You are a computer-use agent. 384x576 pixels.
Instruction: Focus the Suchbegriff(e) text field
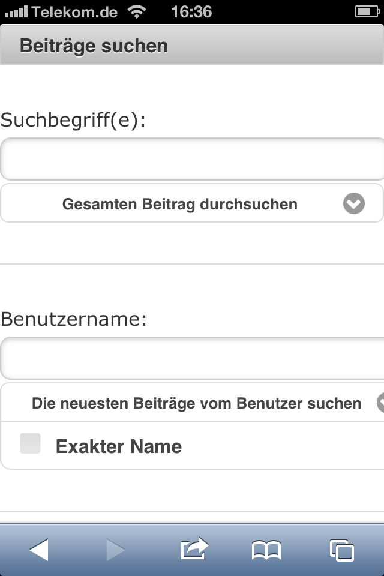click(x=192, y=159)
